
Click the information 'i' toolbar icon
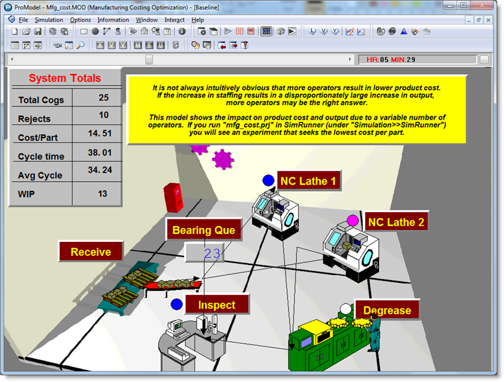coord(182,31)
